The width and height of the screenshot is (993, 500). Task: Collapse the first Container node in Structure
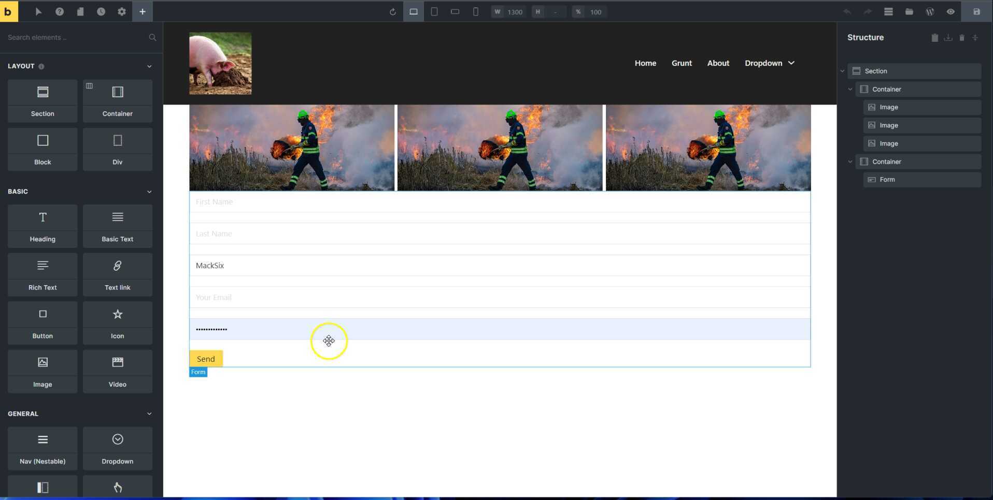(x=850, y=89)
